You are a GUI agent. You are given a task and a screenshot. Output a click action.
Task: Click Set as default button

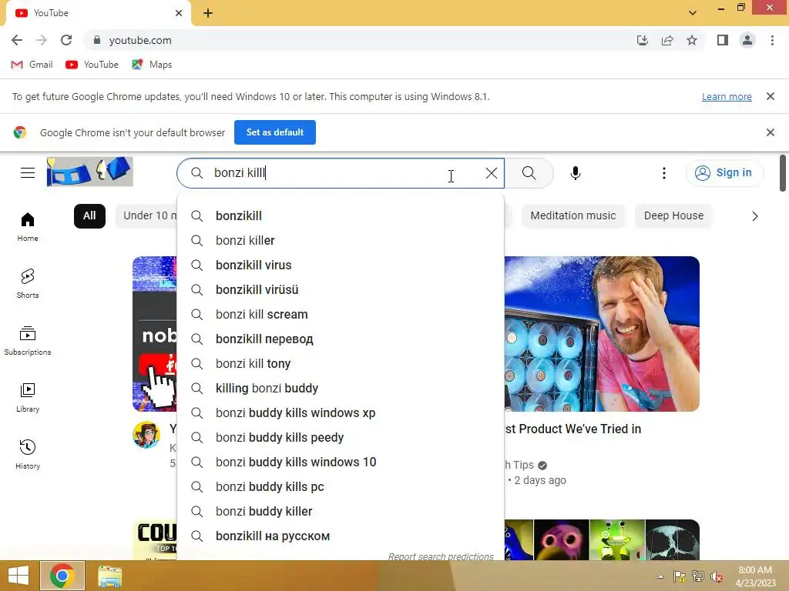tap(275, 132)
